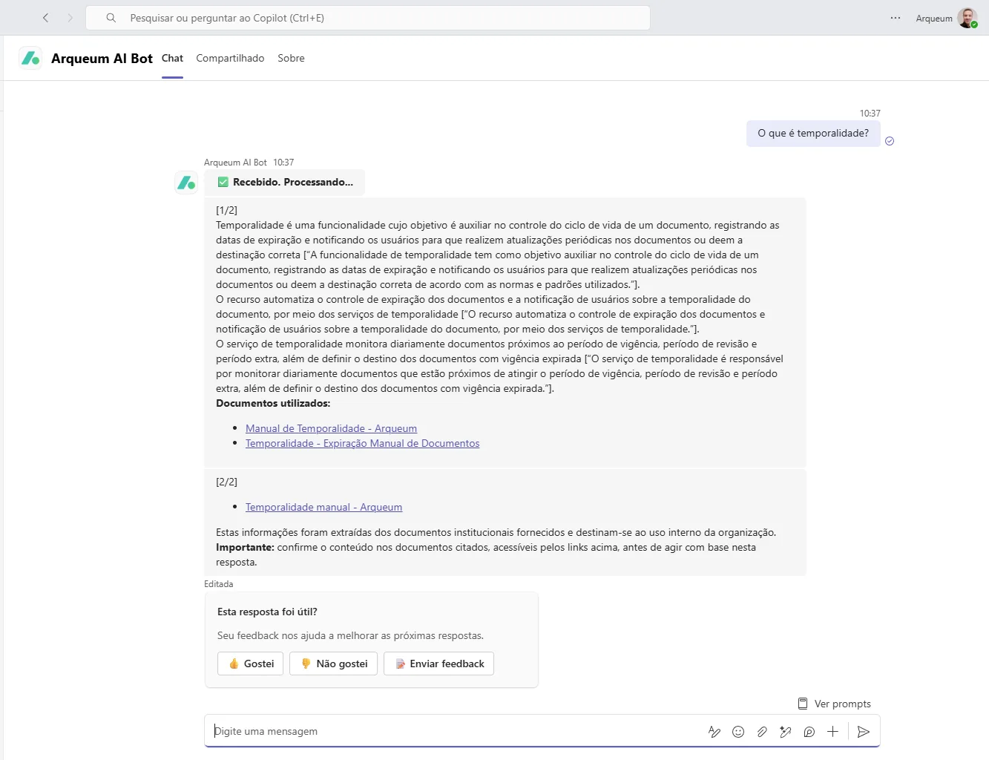The image size is (989, 760).
Task: Click the message 'O que é temporalidade?'
Action: click(x=813, y=134)
